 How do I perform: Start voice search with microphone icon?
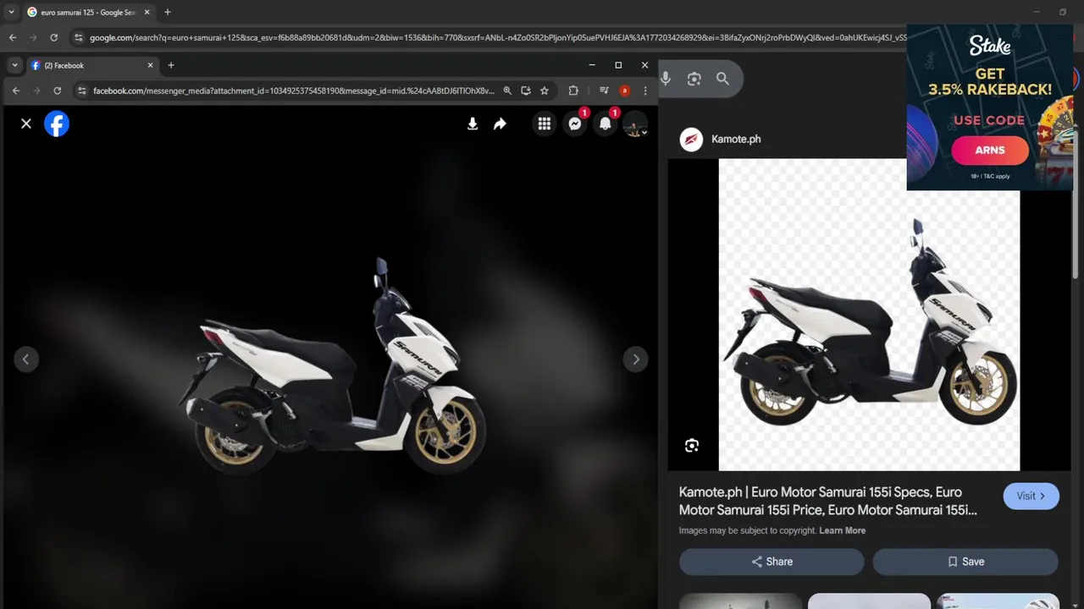[666, 79]
